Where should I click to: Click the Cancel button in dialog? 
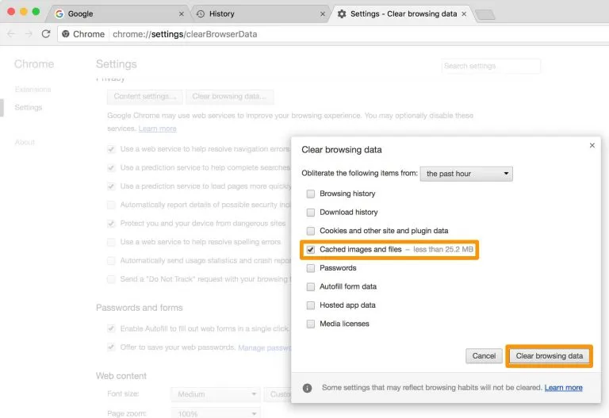484,356
